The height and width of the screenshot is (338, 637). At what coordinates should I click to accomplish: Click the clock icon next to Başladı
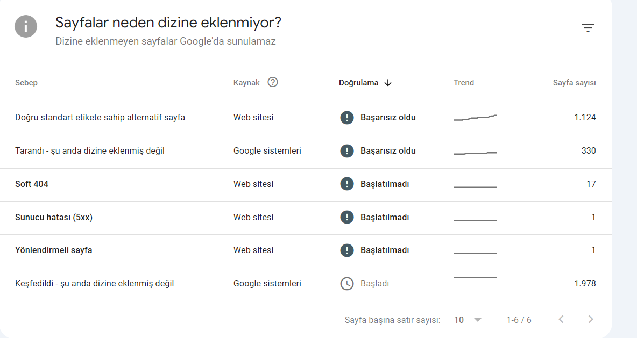point(346,284)
